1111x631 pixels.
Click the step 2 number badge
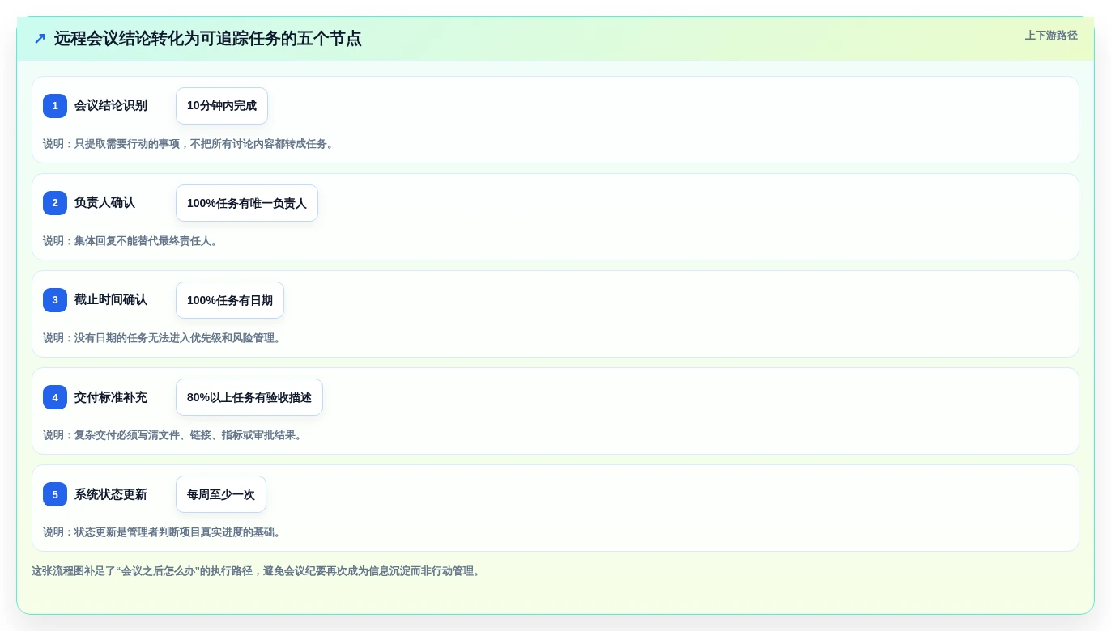[55, 203]
